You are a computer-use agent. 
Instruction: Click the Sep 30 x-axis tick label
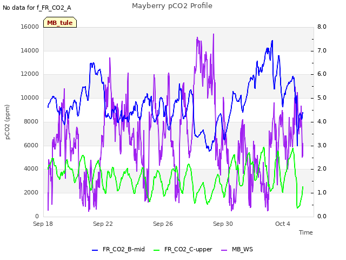pos(223,224)
